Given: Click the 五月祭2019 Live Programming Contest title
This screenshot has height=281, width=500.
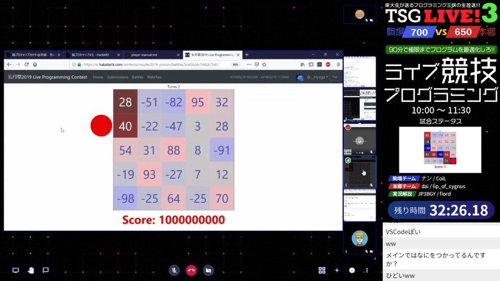Looking at the screenshot, I should [47, 77].
